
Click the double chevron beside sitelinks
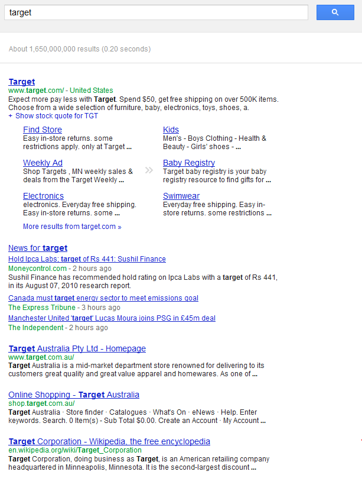(x=149, y=170)
